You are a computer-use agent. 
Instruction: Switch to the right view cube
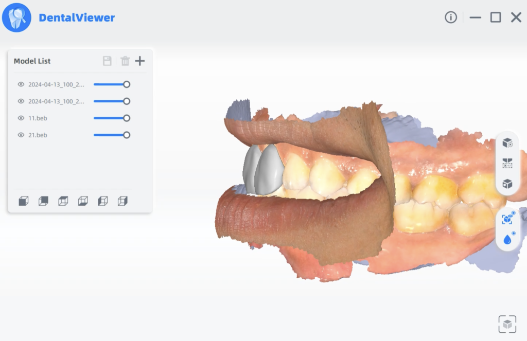[x=122, y=201]
